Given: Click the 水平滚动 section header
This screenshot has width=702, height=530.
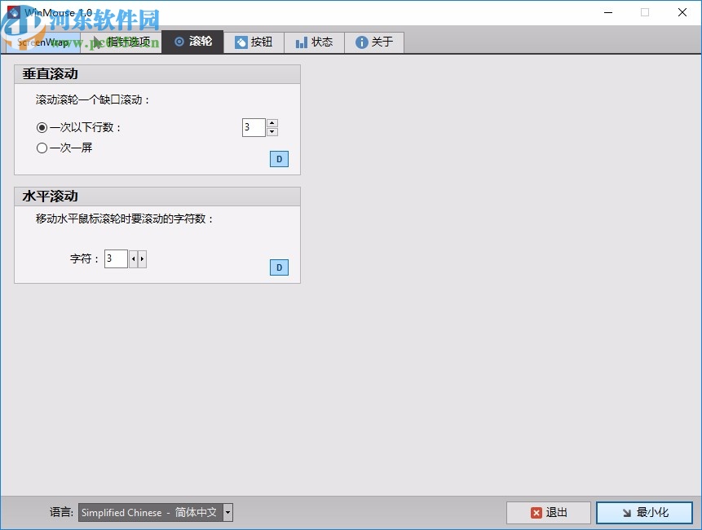Looking at the screenshot, I should [x=157, y=196].
